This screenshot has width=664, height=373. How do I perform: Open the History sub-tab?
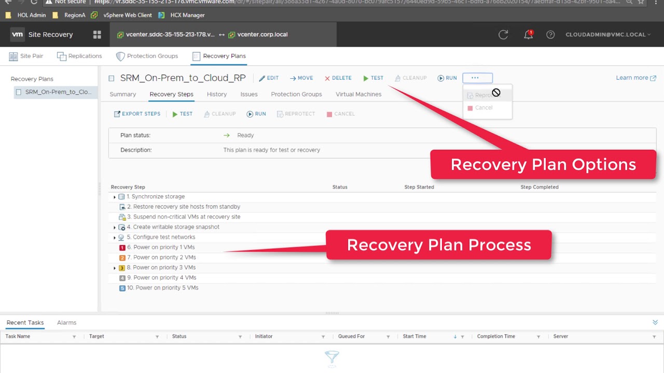pos(217,94)
